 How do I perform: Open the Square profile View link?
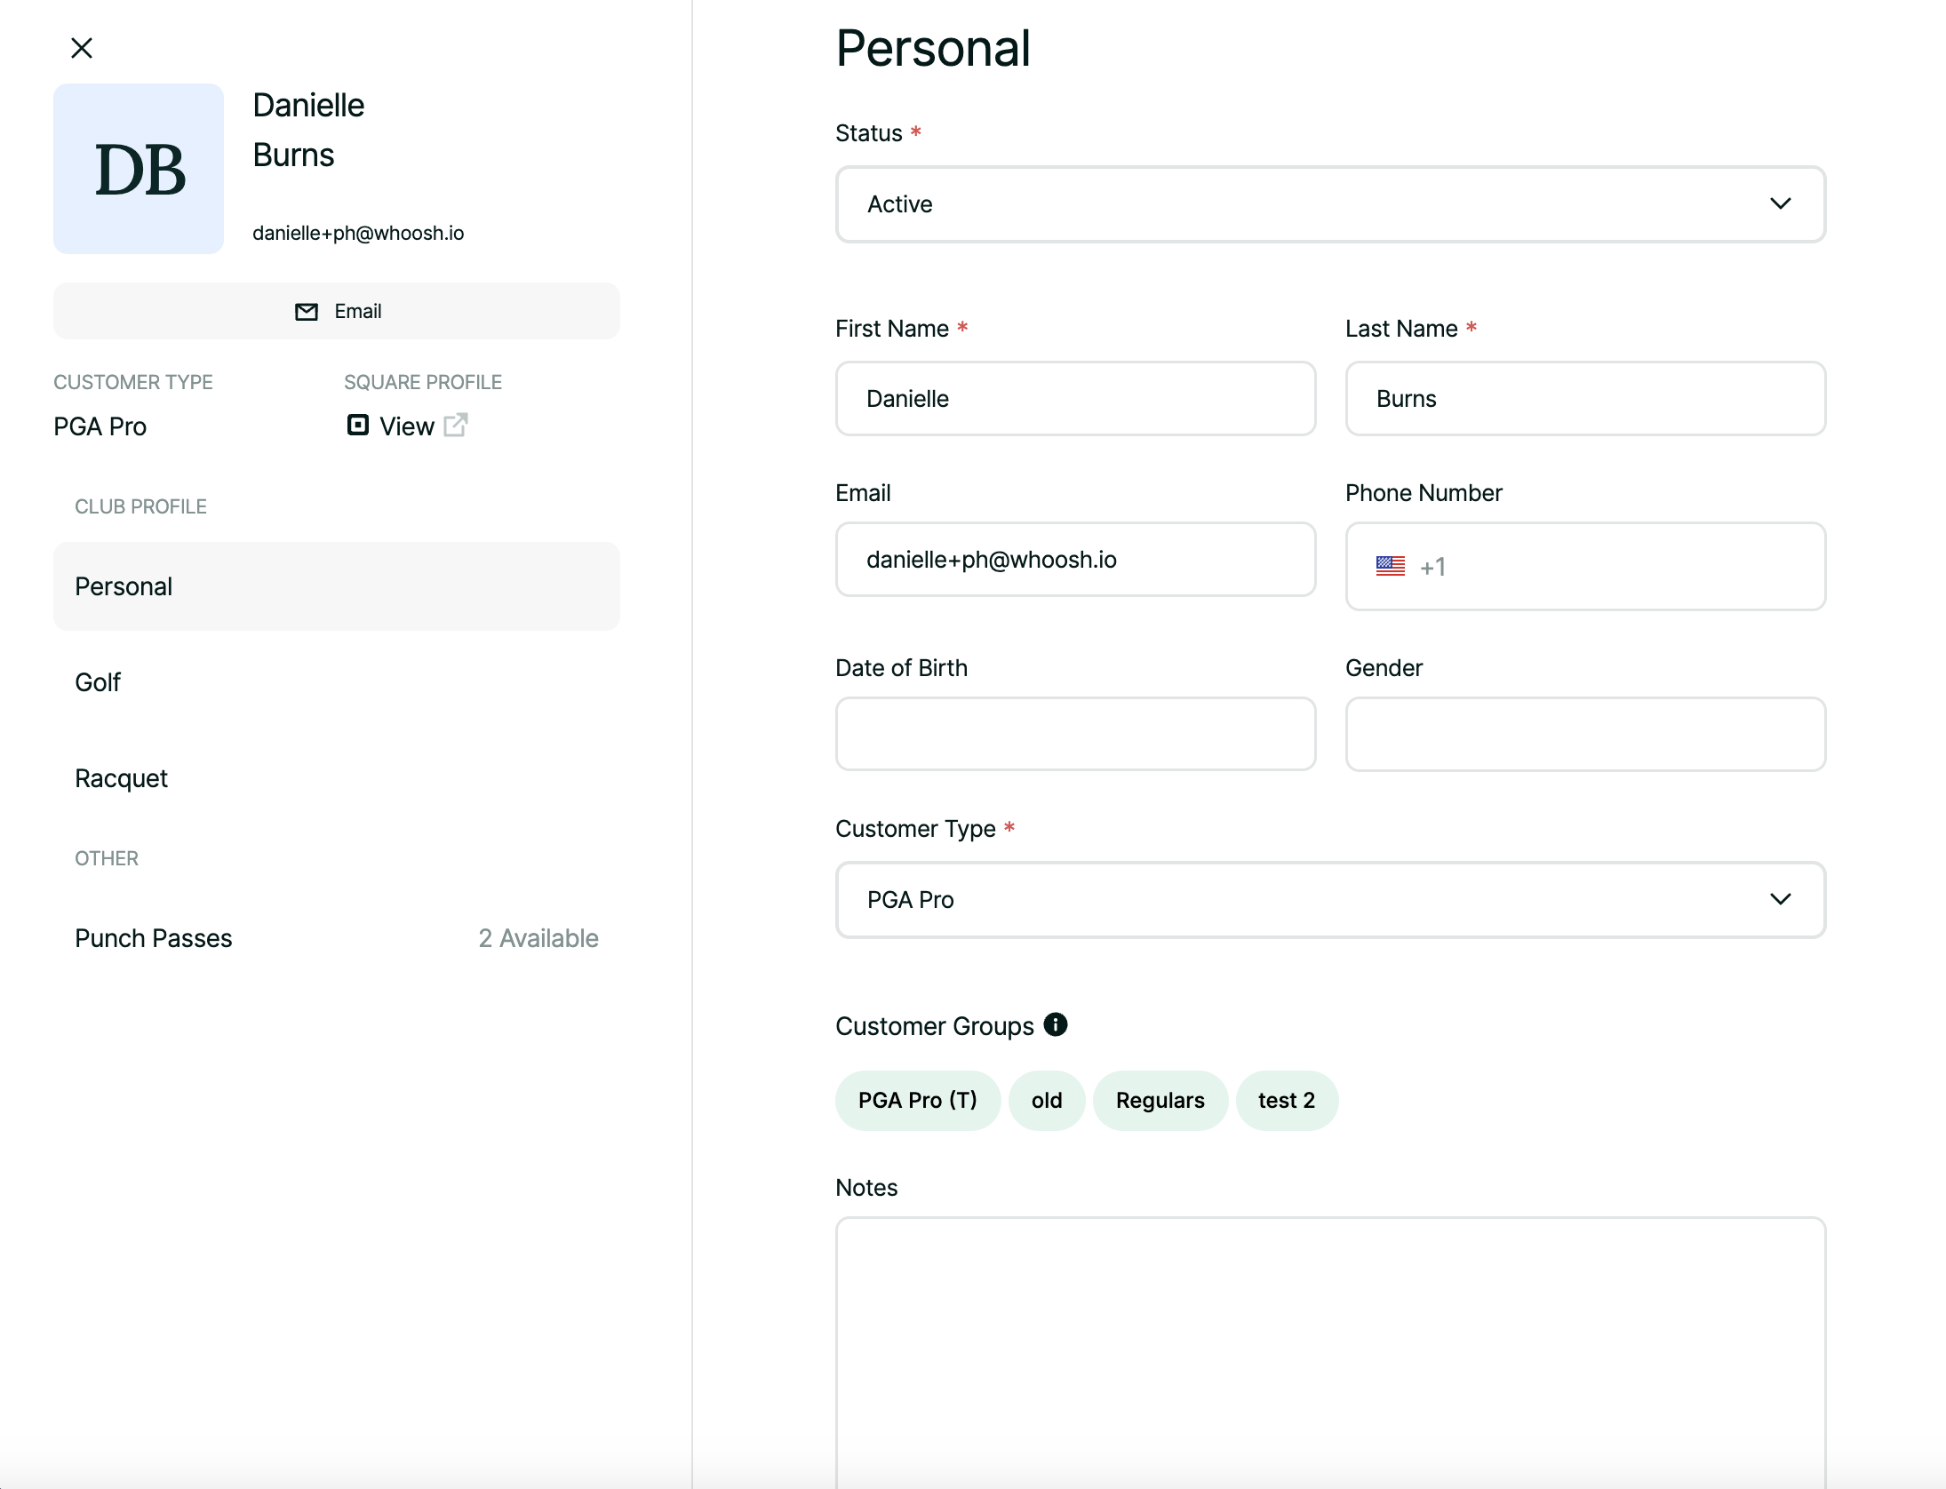[x=407, y=426]
